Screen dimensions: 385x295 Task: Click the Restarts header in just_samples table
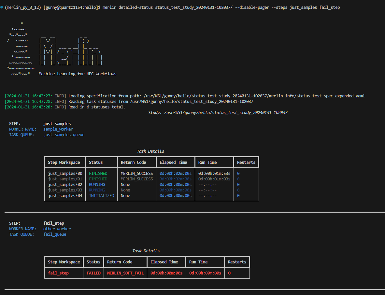[246, 162]
